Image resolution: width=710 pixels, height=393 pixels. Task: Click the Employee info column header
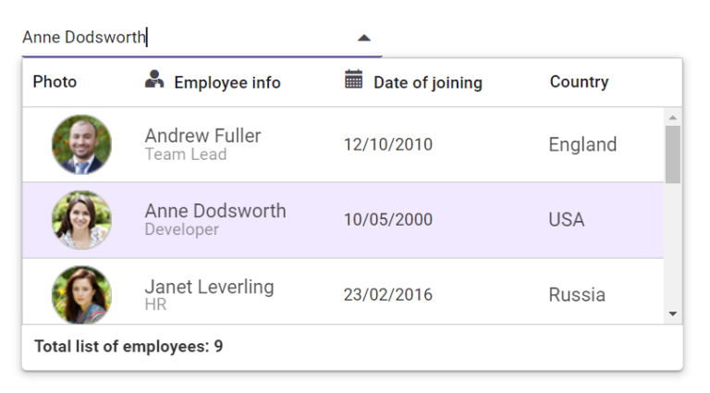pyautogui.click(x=226, y=83)
